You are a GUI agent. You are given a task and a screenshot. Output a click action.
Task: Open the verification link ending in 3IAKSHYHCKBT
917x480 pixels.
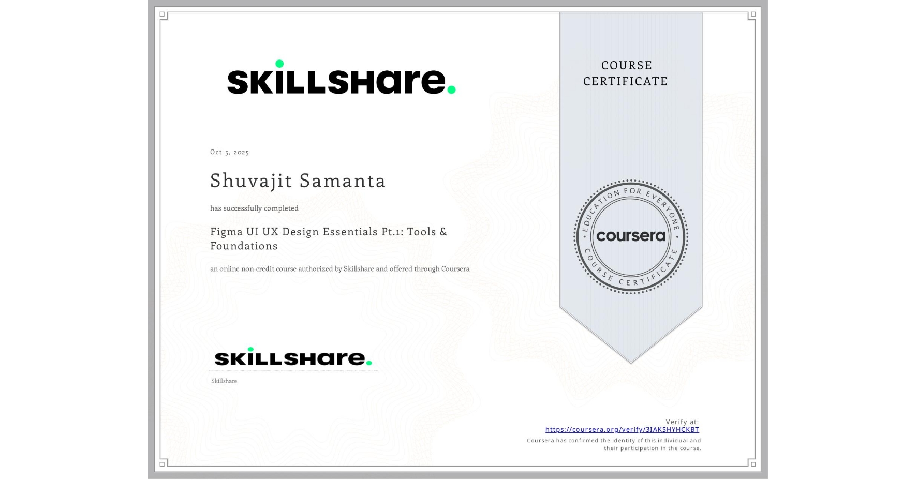pos(622,429)
